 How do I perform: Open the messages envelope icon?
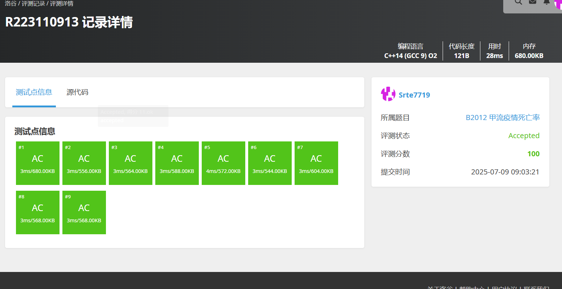click(533, 1)
